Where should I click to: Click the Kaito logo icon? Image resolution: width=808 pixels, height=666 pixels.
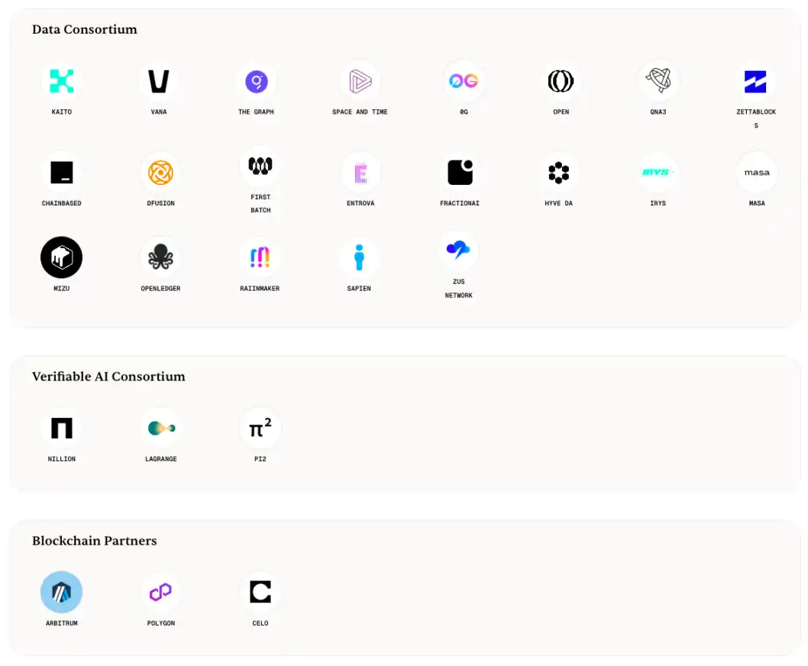61,81
